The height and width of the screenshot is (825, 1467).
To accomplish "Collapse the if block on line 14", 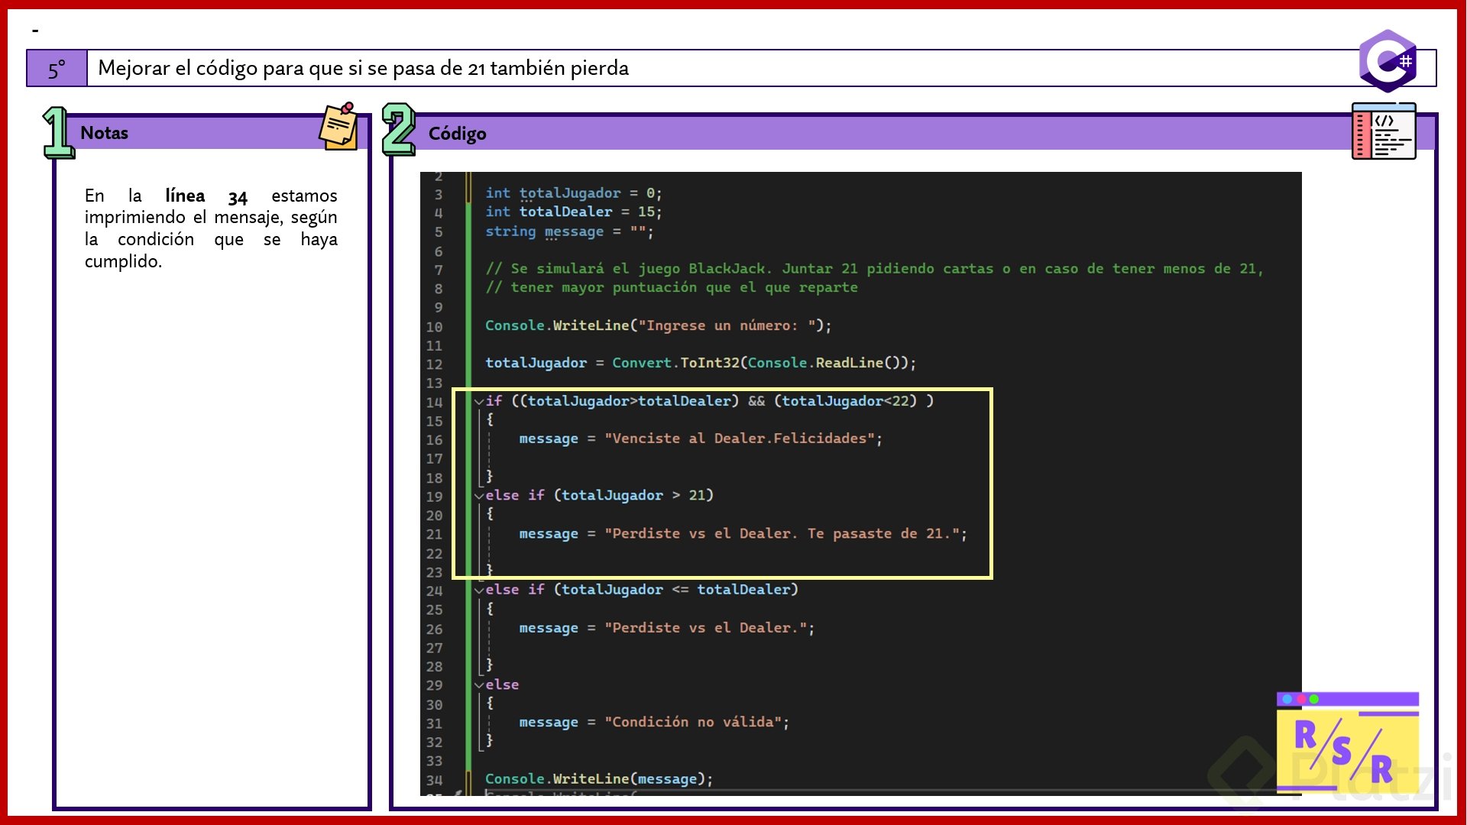I will (x=479, y=401).
